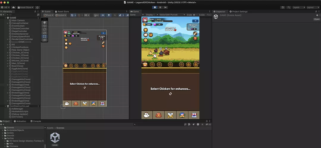The height and width of the screenshot is (148, 321).
Task: Select the Rotate tool in Scene toolbar
Action: point(45,29)
